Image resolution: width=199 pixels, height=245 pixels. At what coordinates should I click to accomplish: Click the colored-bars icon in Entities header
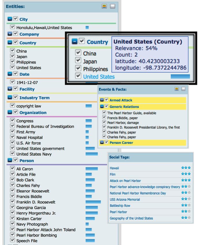click(104, 6)
